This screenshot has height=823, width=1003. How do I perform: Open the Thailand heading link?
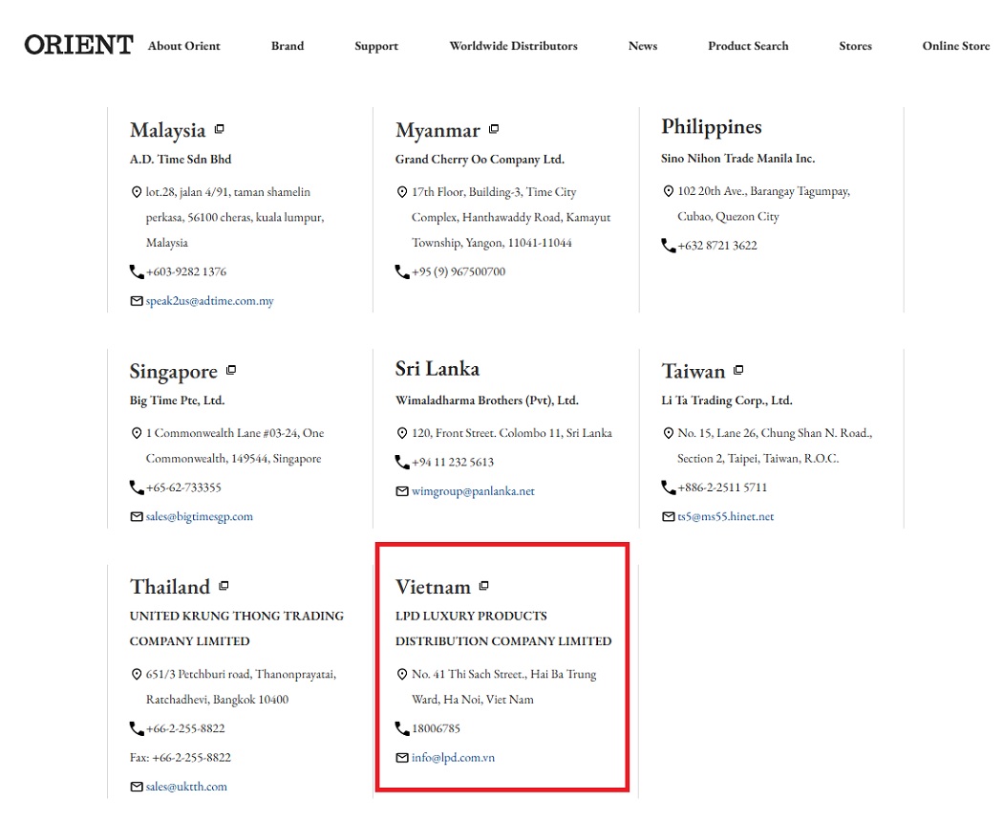170,587
